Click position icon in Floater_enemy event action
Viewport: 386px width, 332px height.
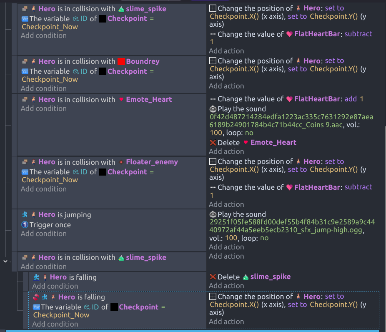point(213,161)
